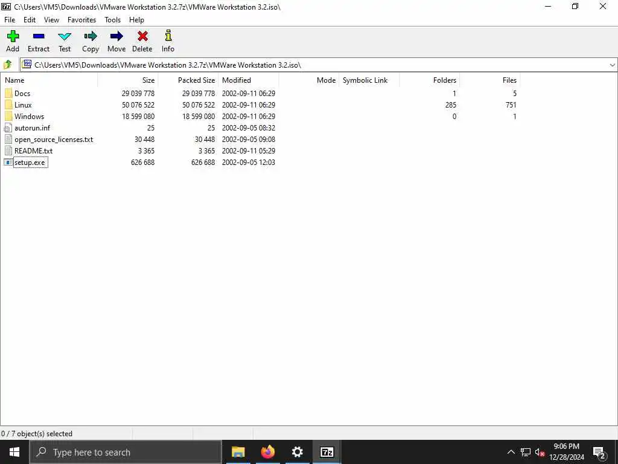Click the taskbar search box

(126, 452)
